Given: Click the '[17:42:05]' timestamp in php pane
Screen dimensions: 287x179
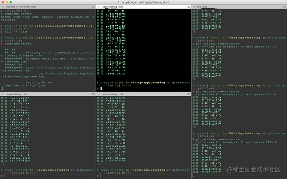Looking at the screenshot, I should pos(207,136).
